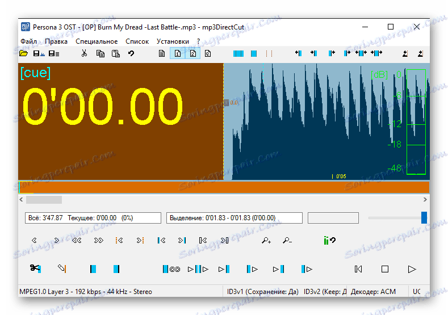
Task: Toggle layout 2 button
Action: [193, 53]
